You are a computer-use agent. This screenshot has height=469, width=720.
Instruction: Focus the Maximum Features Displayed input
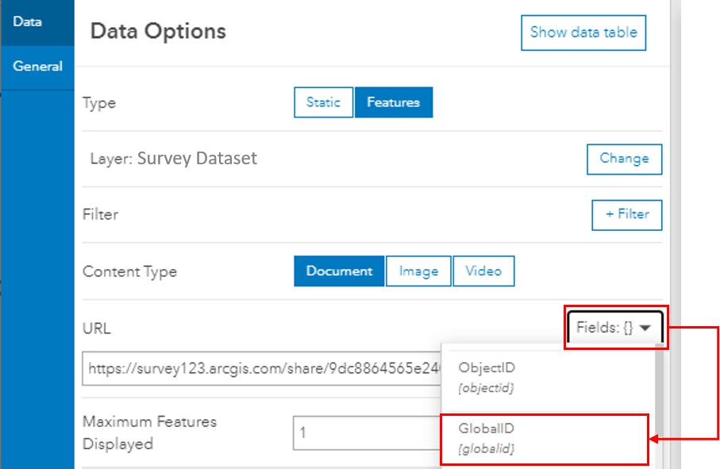(365, 434)
